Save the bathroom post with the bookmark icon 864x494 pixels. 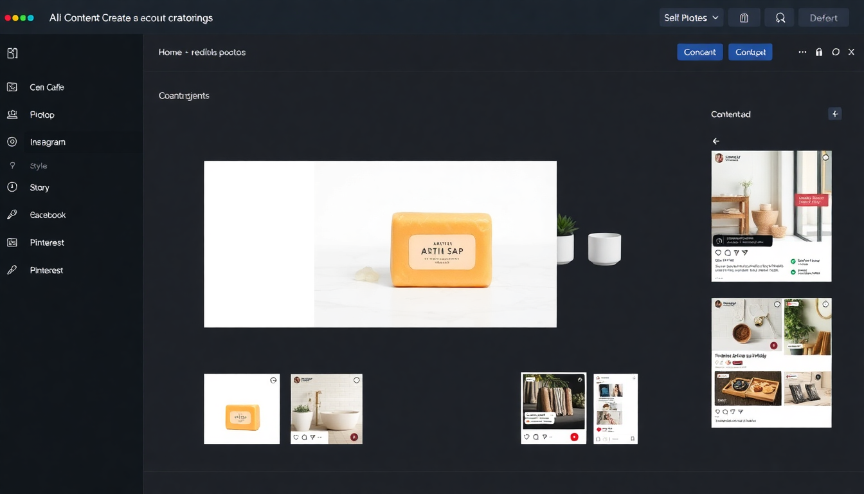click(355, 435)
